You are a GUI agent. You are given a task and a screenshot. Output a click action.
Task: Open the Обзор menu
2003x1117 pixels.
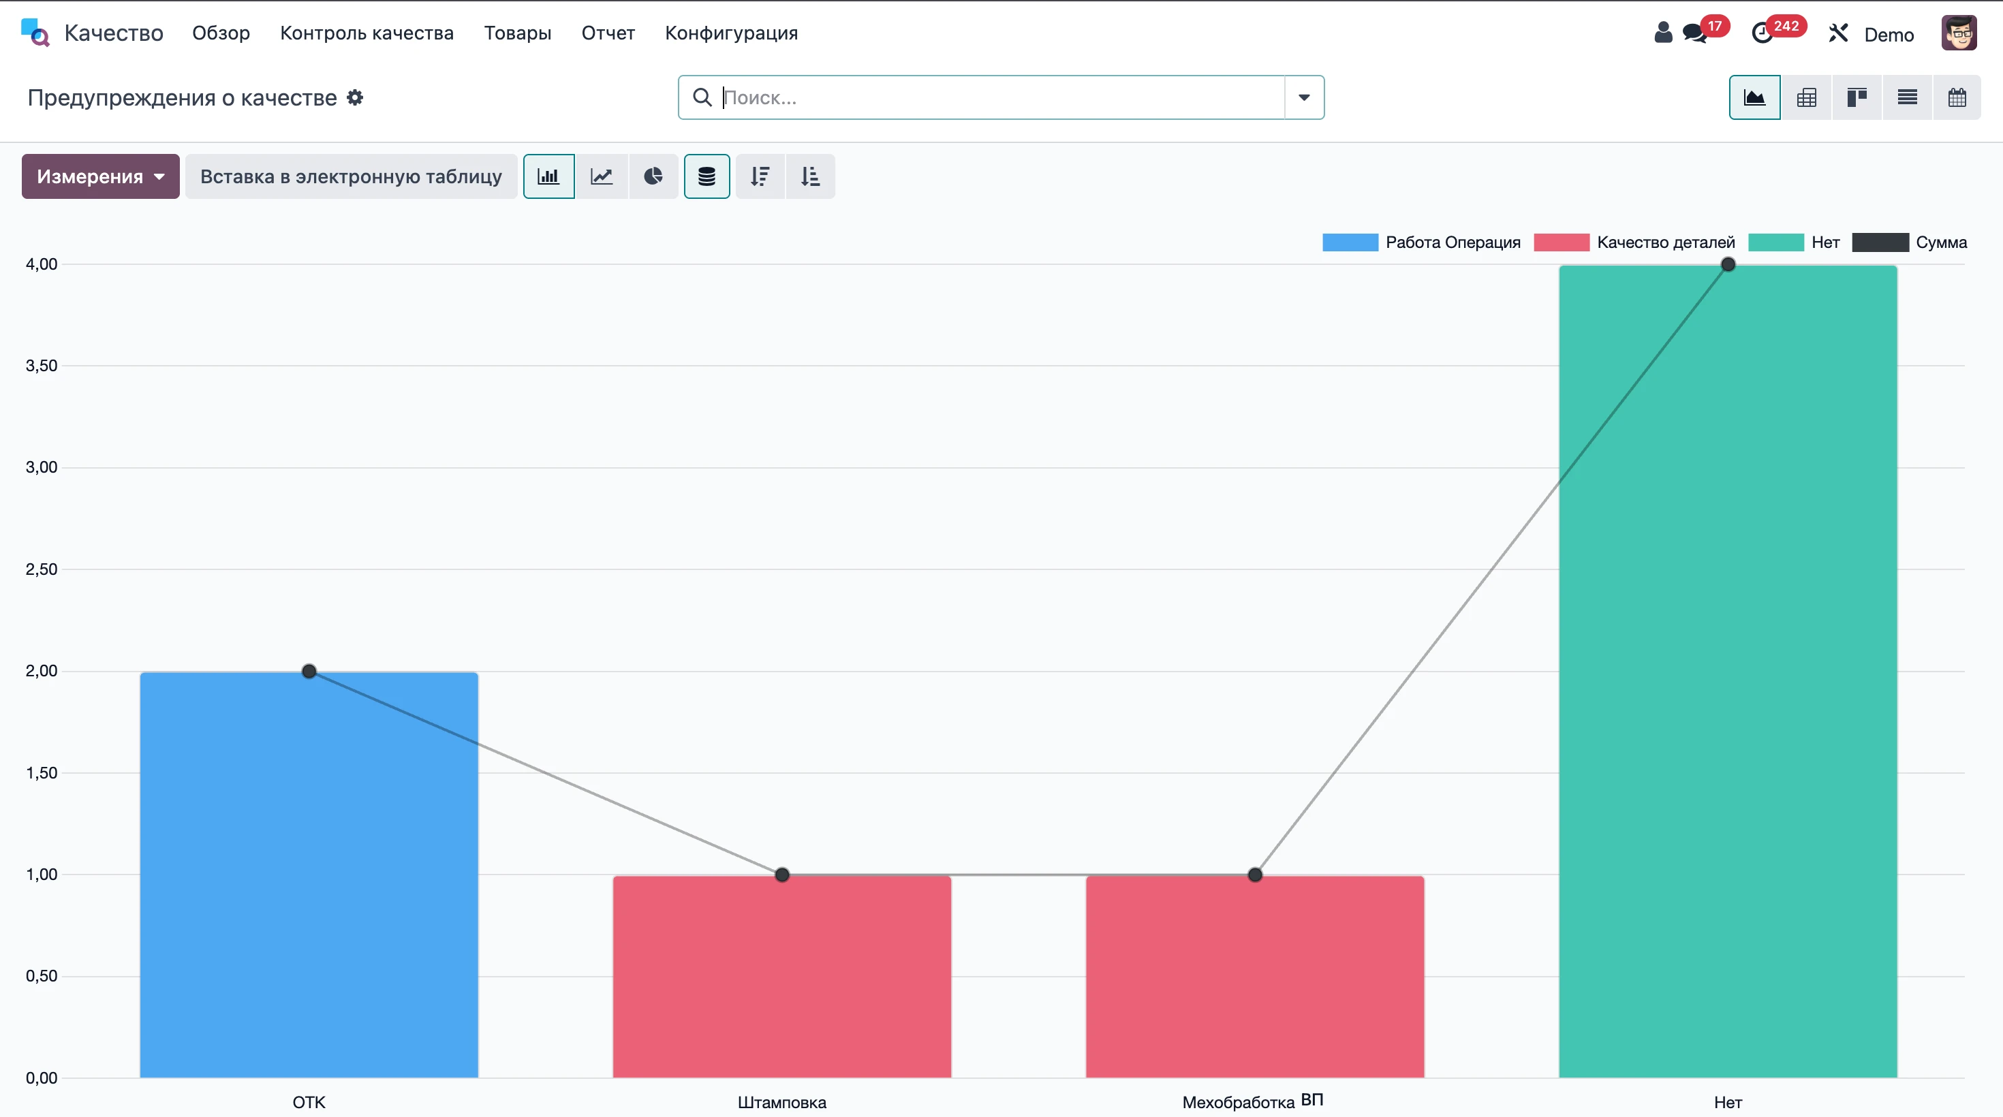[221, 33]
